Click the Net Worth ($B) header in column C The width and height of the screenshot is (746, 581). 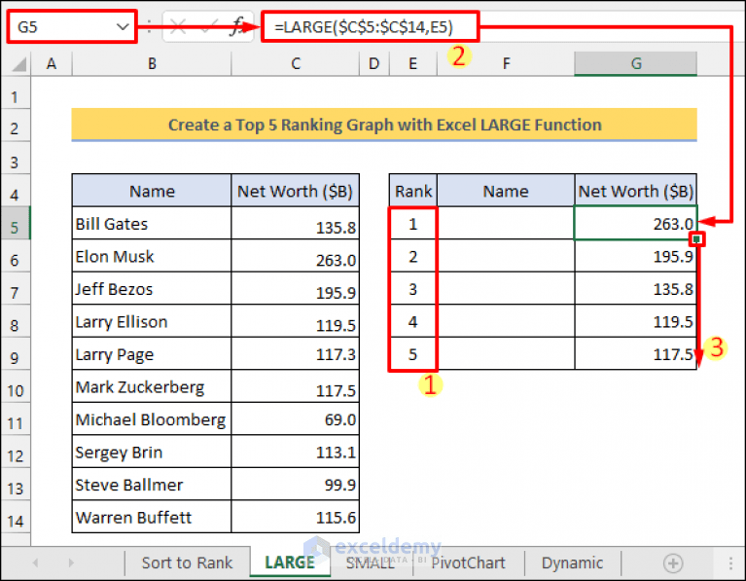(296, 191)
